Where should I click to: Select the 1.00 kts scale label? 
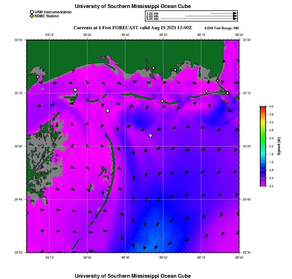tap(152, 13)
